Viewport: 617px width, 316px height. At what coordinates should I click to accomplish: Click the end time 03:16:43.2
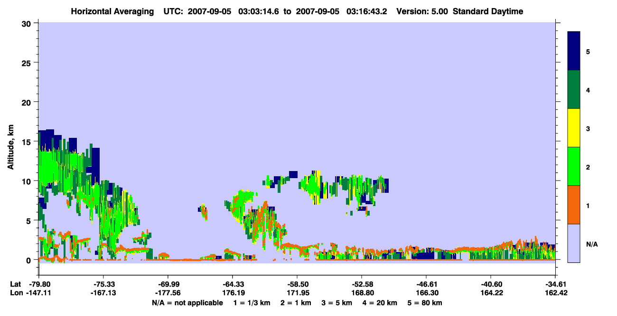[366, 11]
